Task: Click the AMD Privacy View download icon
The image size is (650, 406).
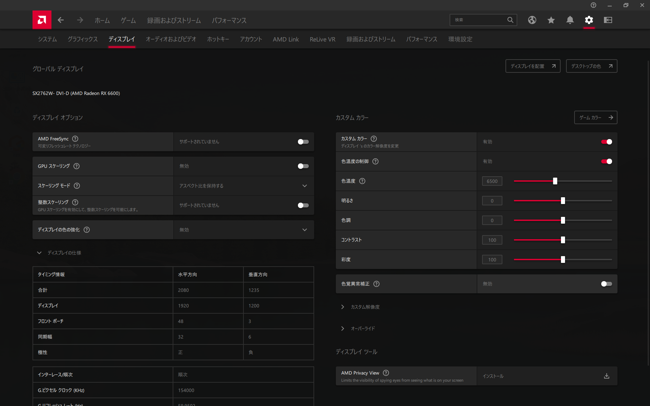Action: point(607,376)
